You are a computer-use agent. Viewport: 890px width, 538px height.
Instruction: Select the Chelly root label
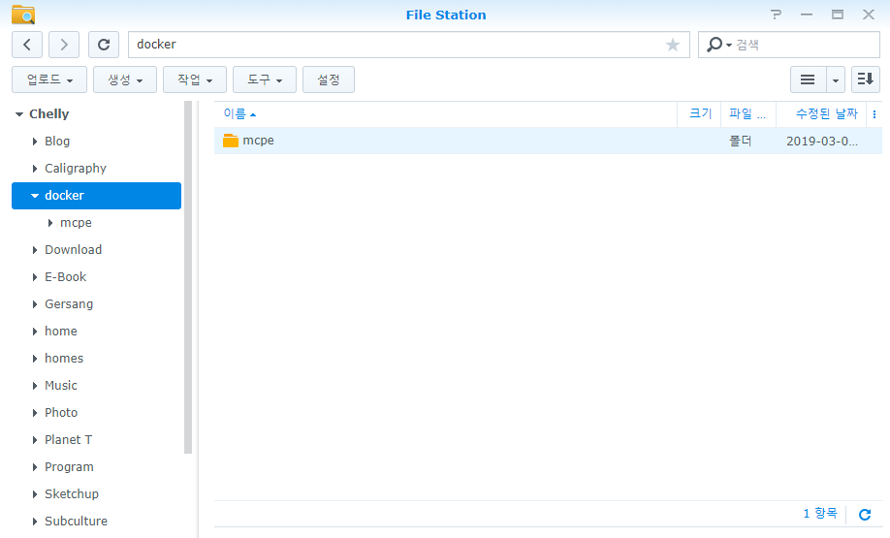(48, 114)
